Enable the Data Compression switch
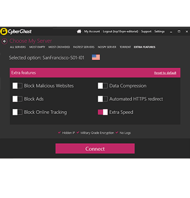The image size is (190, 198). point(103,86)
